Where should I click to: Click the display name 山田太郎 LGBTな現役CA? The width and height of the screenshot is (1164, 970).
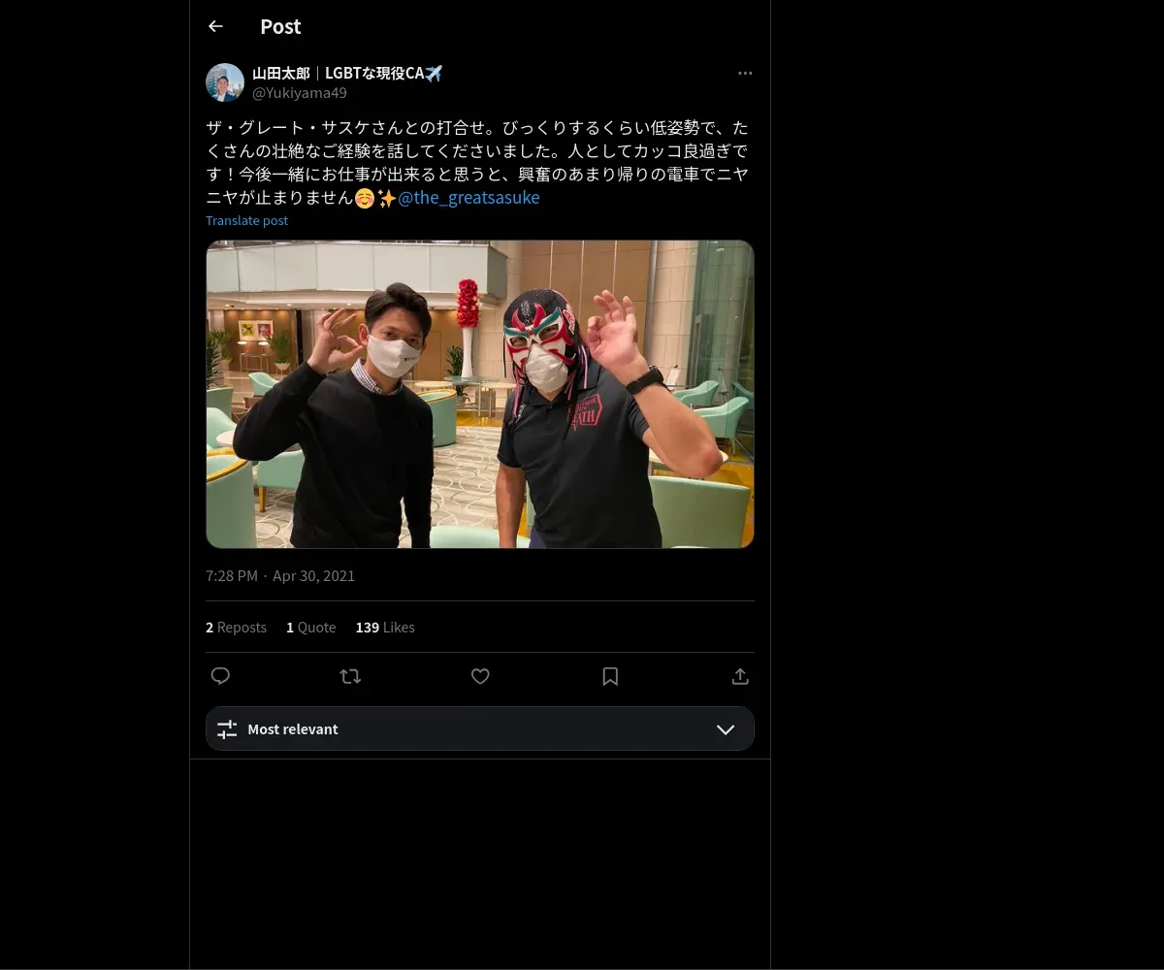pos(347,74)
